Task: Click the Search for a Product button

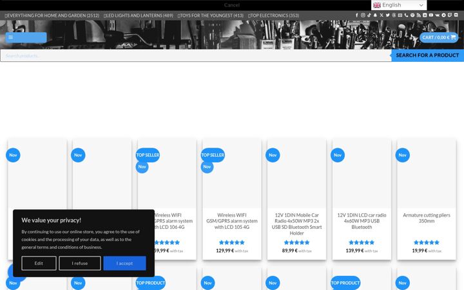Action: click(428, 55)
